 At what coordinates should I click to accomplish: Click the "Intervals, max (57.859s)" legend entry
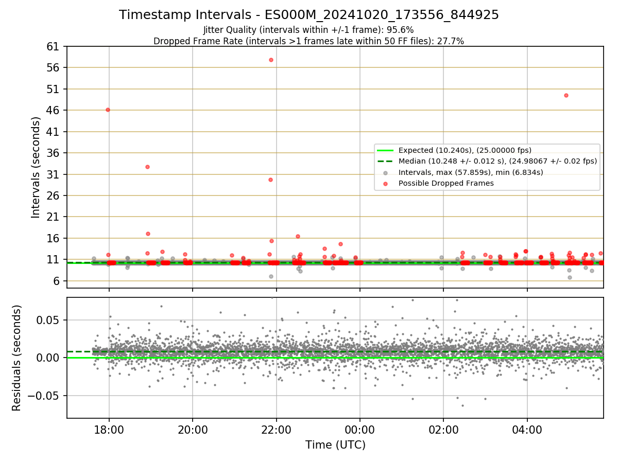[471, 172]
